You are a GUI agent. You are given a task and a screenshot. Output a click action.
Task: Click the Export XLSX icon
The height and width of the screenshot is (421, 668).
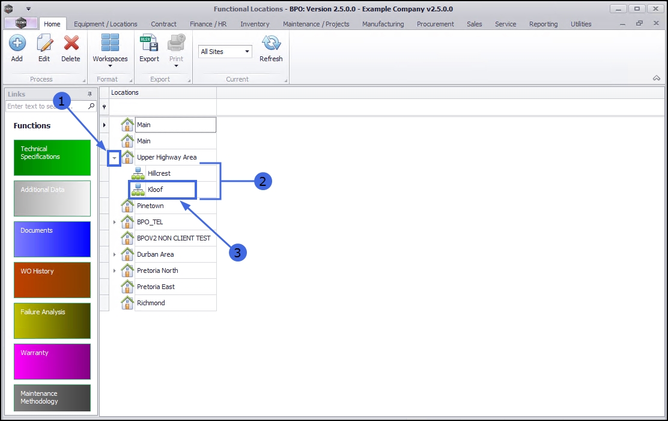click(149, 43)
